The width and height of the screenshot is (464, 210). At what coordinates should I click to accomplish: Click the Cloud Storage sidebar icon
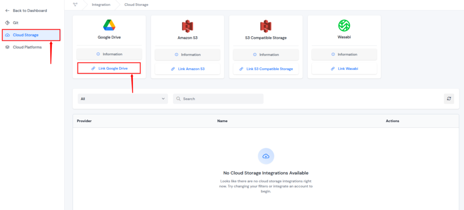(x=8, y=35)
